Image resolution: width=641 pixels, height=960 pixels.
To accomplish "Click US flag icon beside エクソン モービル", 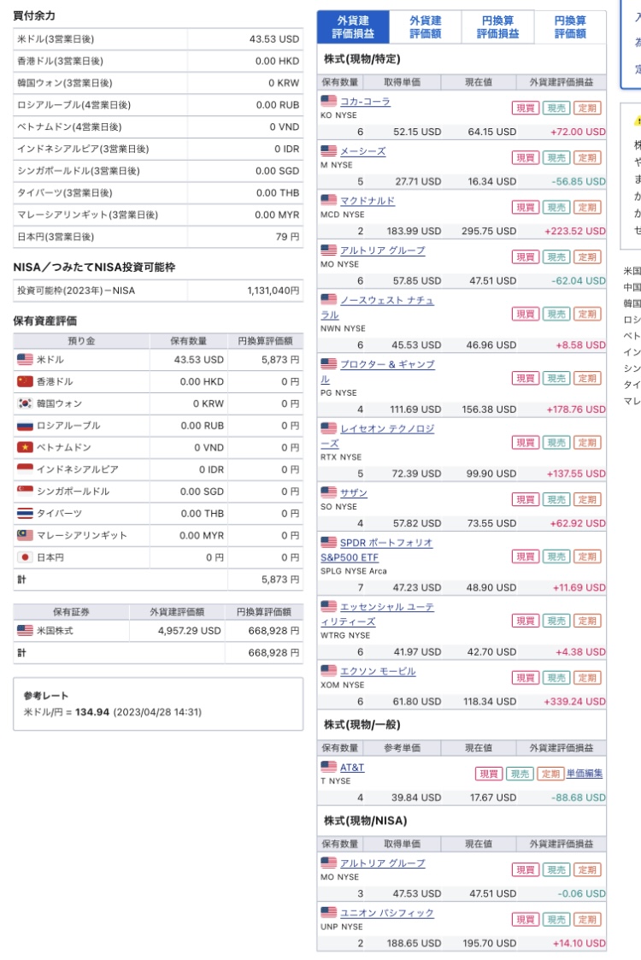I will click(329, 670).
